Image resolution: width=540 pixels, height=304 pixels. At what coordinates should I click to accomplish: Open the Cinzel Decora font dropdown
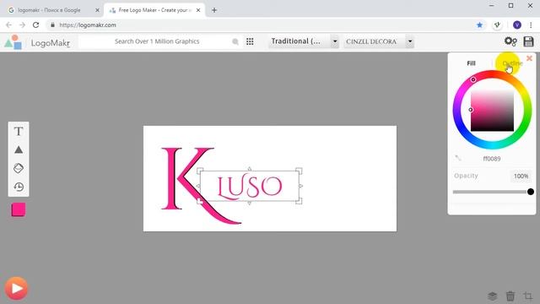(379, 41)
